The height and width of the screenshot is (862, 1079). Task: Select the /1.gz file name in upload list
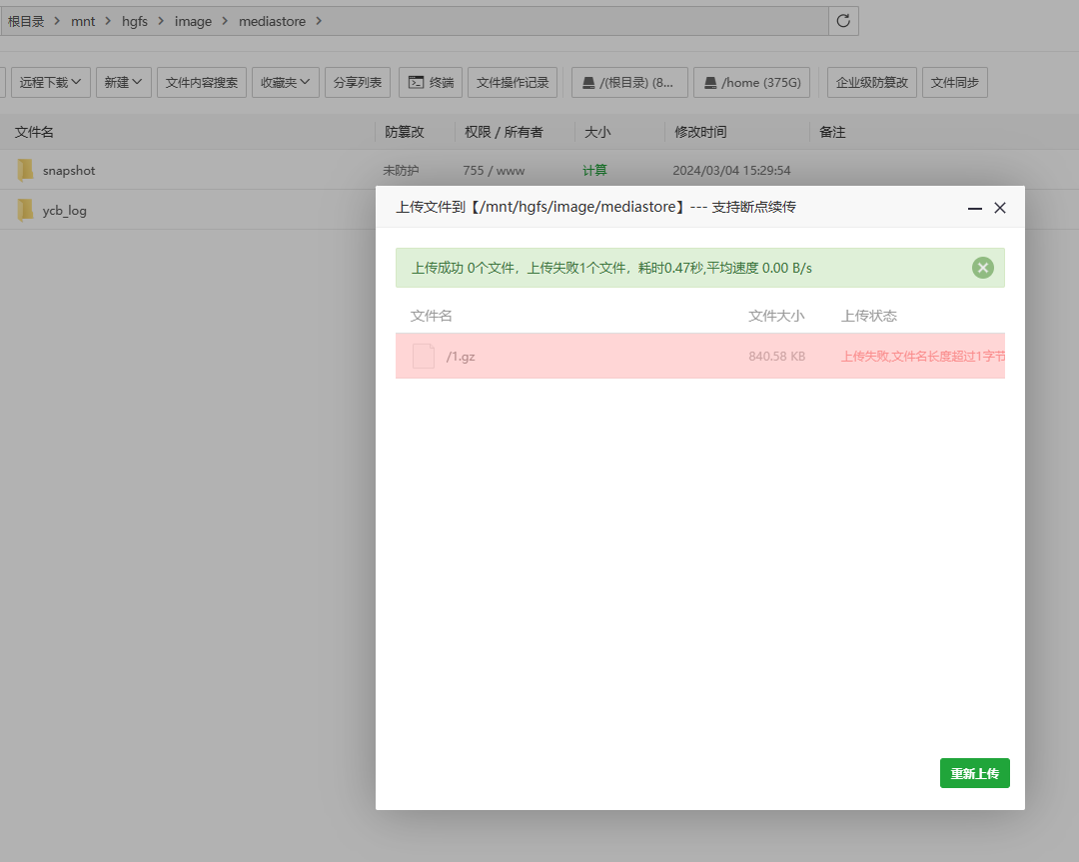[461, 357]
